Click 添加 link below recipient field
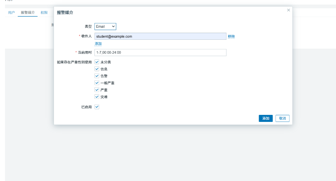 [x=98, y=44]
